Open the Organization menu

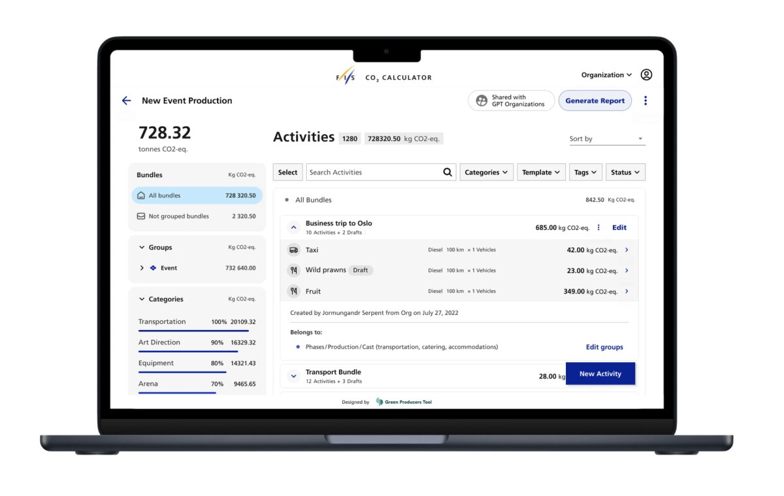pos(607,75)
